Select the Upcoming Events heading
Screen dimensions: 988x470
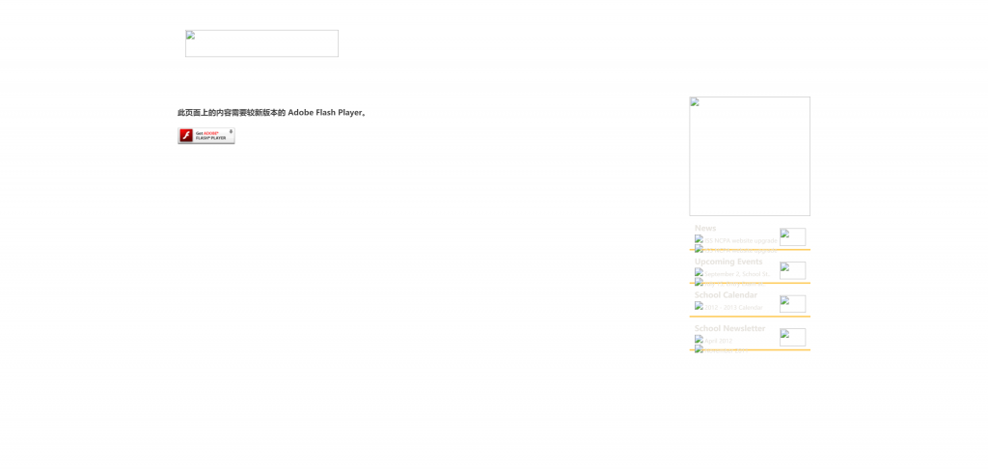(727, 262)
